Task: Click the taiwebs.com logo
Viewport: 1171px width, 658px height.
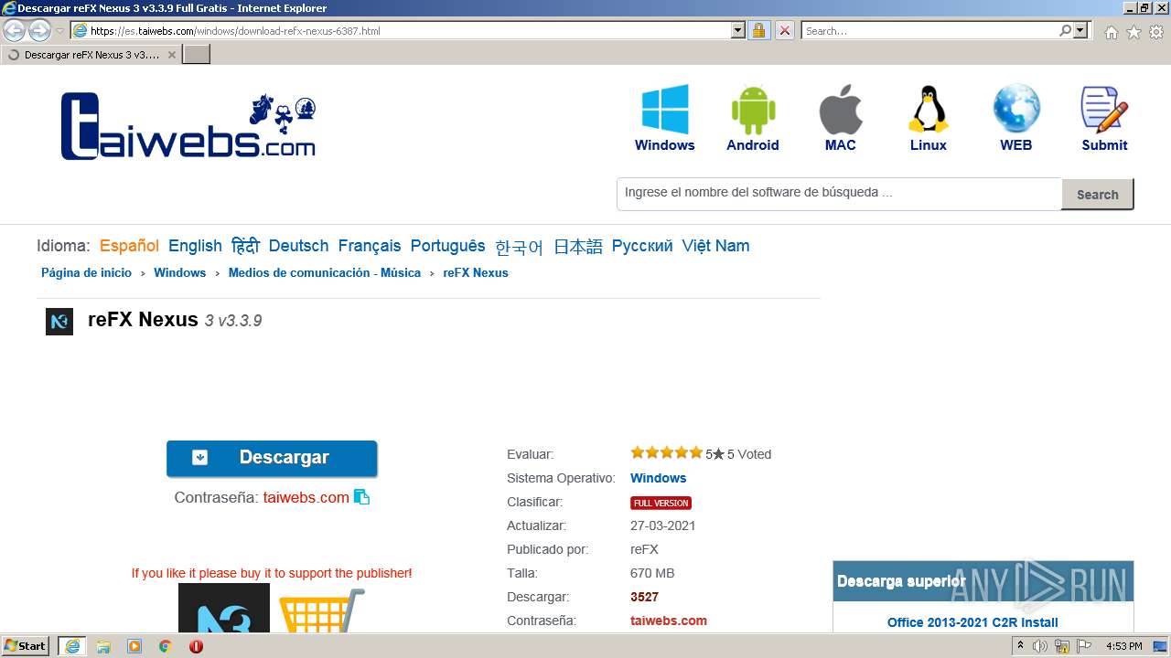Action: coord(188,126)
